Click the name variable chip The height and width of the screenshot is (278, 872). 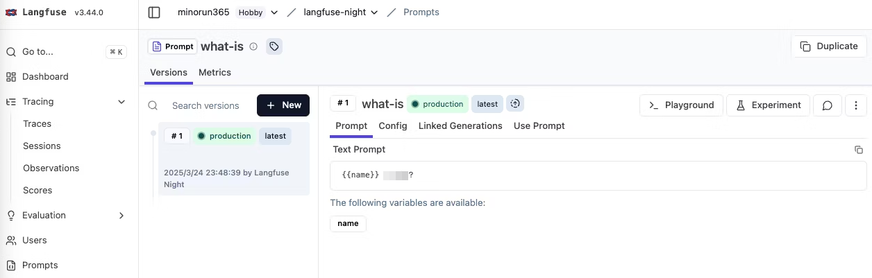(x=348, y=223)
